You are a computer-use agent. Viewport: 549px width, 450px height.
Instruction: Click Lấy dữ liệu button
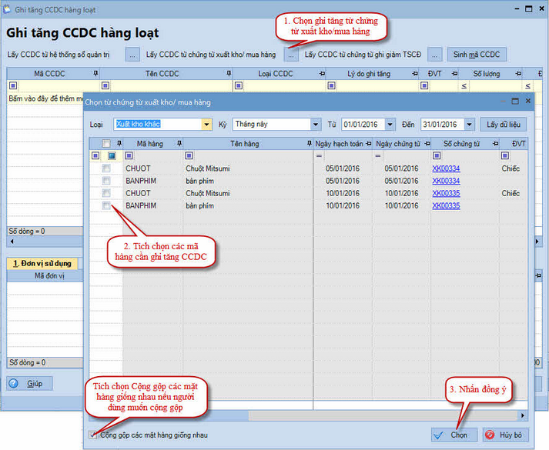click(503, 124)
